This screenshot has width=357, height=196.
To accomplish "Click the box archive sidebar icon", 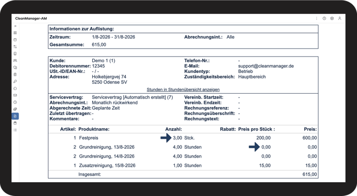I will point(15,123).
